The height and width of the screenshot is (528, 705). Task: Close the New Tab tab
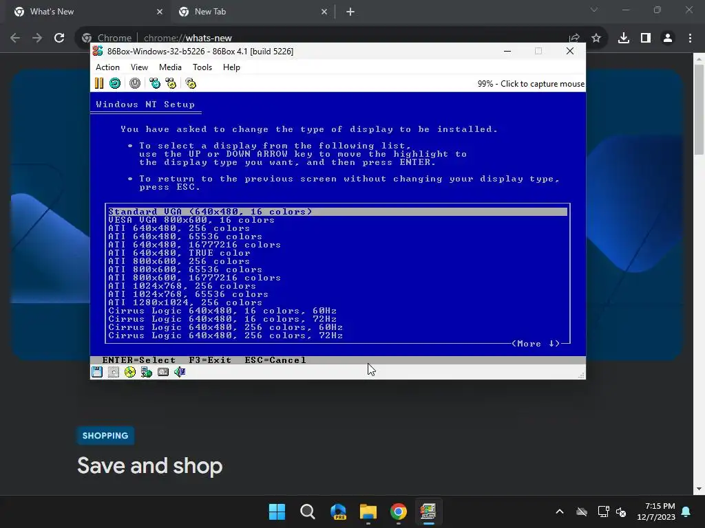pyautogui.click(x=324, y=12)
